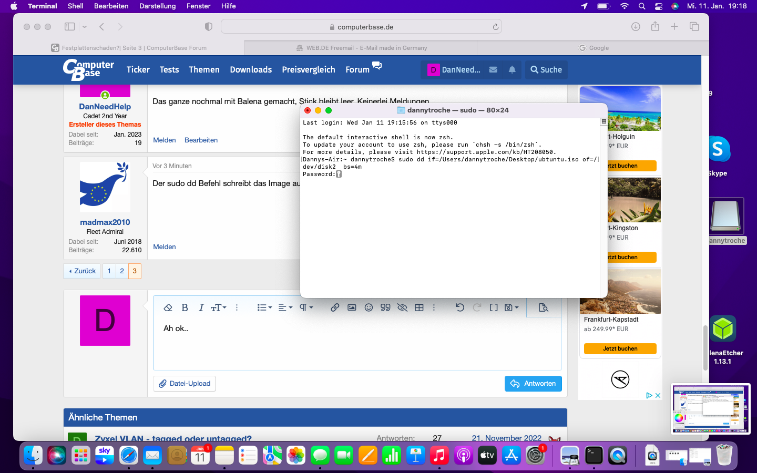Open the Tests section in the ComputerBase nav
The image size is (757, 473).
[x=169, y=69]
